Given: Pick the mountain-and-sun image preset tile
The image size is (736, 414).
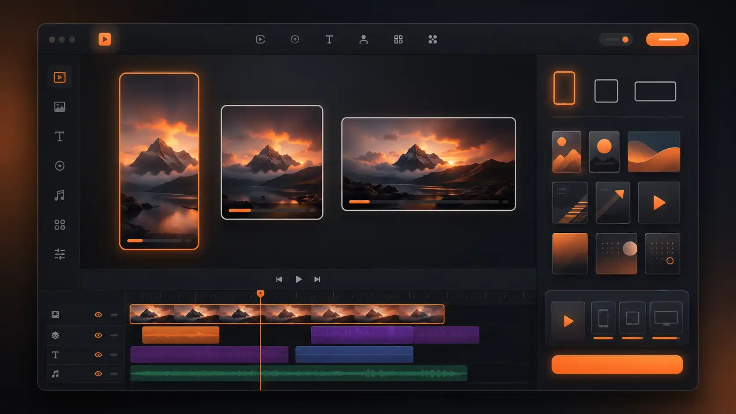Looking at the screenshot, I should pos(567,152).
